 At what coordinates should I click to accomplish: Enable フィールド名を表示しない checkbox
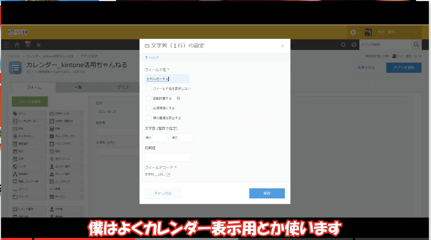(148, 89)
